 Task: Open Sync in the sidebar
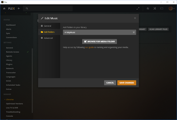pos(8,33)
